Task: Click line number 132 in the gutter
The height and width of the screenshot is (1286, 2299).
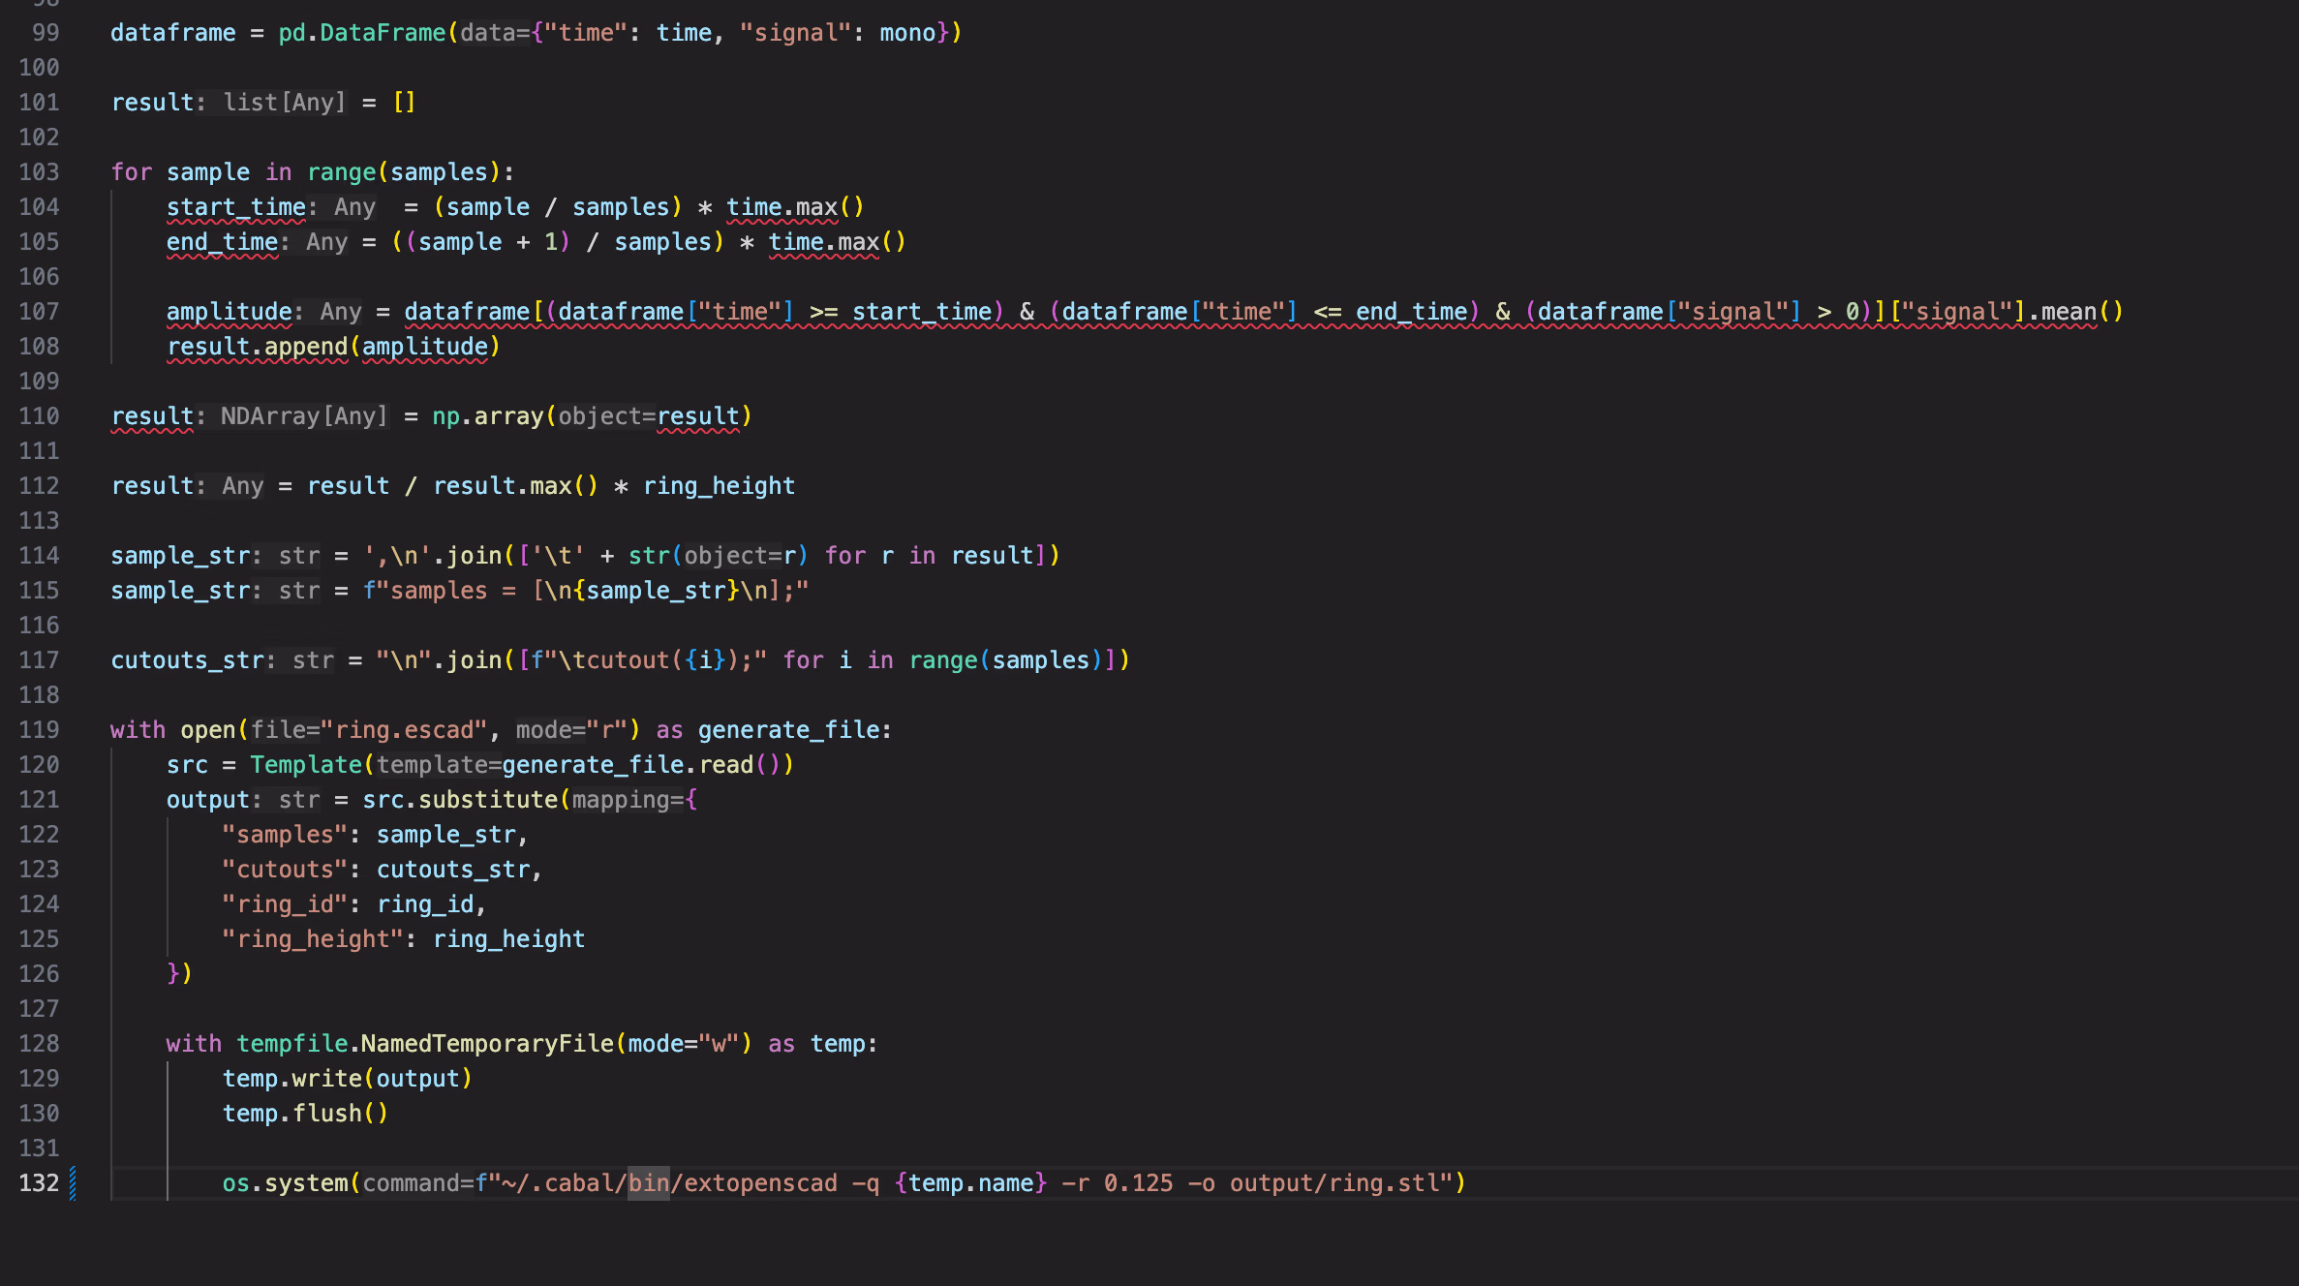Action: click(39, 1182)
